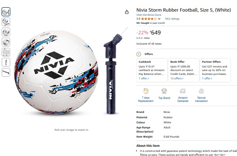Click the orange Offers percent badge icon
This screenshot has width=237, height=156.
coord(139,54)
